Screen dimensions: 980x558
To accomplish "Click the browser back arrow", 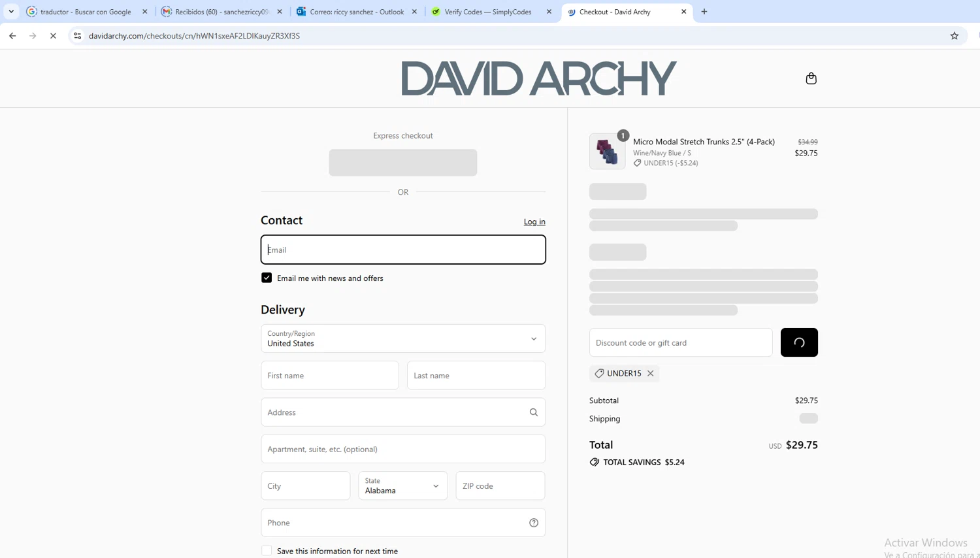I will pyautogui.click(x=12, y=36).
